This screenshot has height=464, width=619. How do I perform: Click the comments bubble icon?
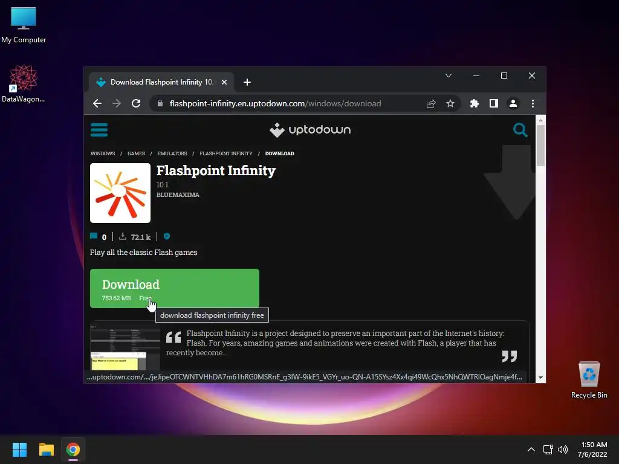tap(94, 236)
